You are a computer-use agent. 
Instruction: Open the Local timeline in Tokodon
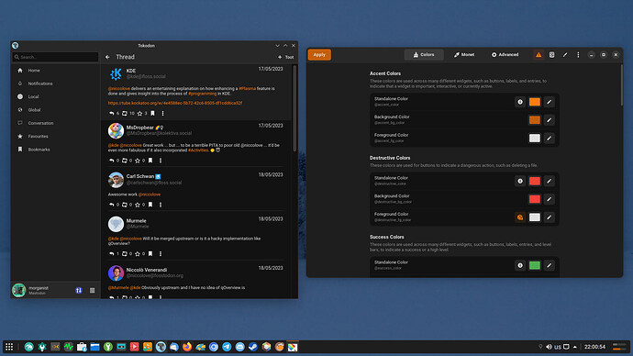click(x=55, y=96)
